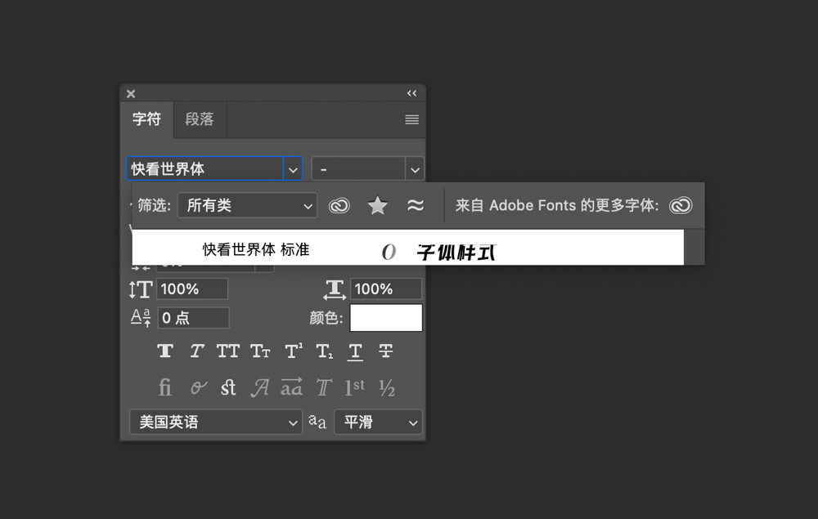Toggle Faux Italic text style

(x=196, y=351)
